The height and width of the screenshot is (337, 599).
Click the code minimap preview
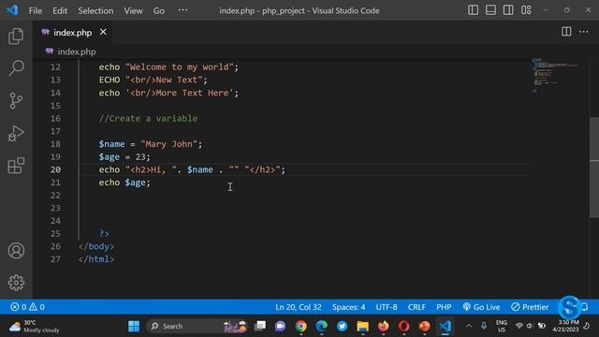point(555,76)
